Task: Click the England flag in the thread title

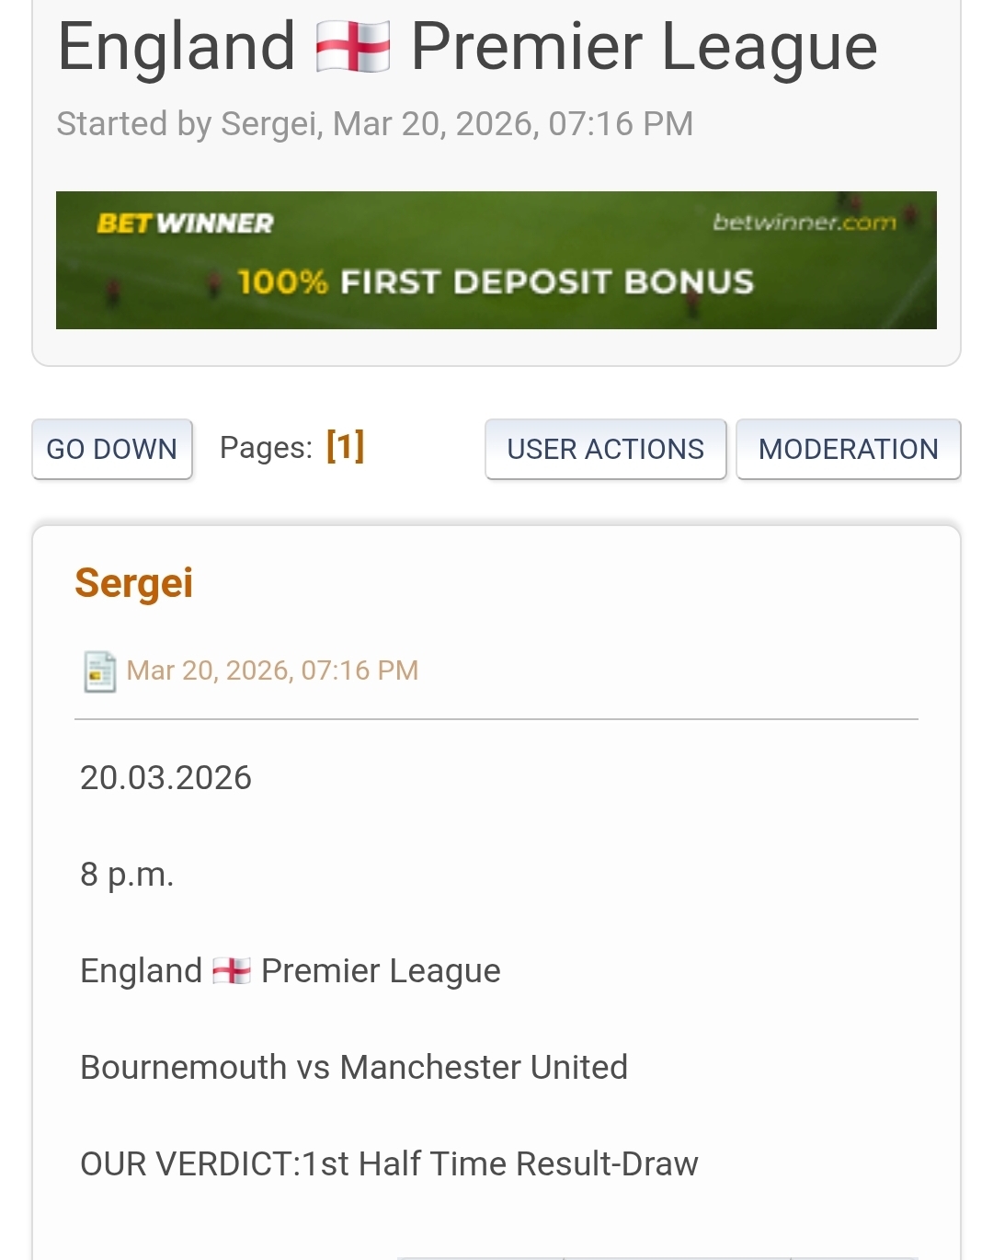Action: pyautogui.click(x=352, y=47)
